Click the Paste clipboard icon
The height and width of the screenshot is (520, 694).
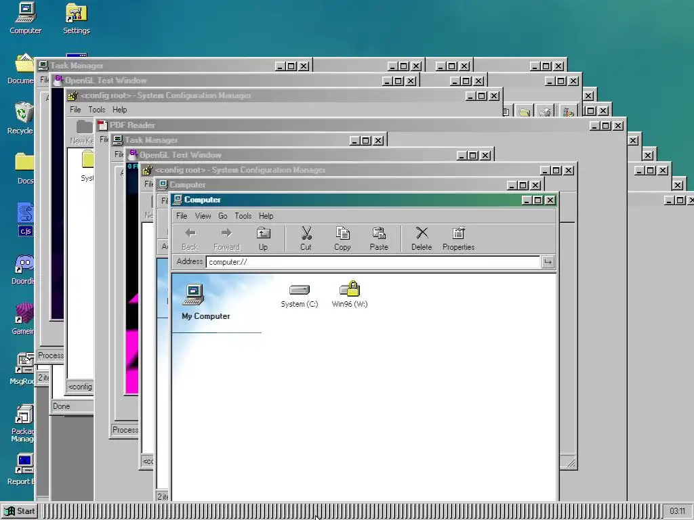click(379, 239)
